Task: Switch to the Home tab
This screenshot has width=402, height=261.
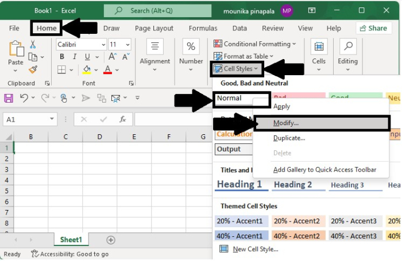Action: [x=47, y=28]
